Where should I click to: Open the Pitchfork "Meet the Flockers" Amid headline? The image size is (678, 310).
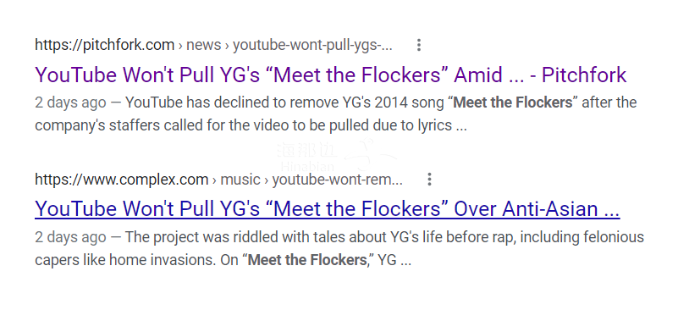[x=330, y=75]
